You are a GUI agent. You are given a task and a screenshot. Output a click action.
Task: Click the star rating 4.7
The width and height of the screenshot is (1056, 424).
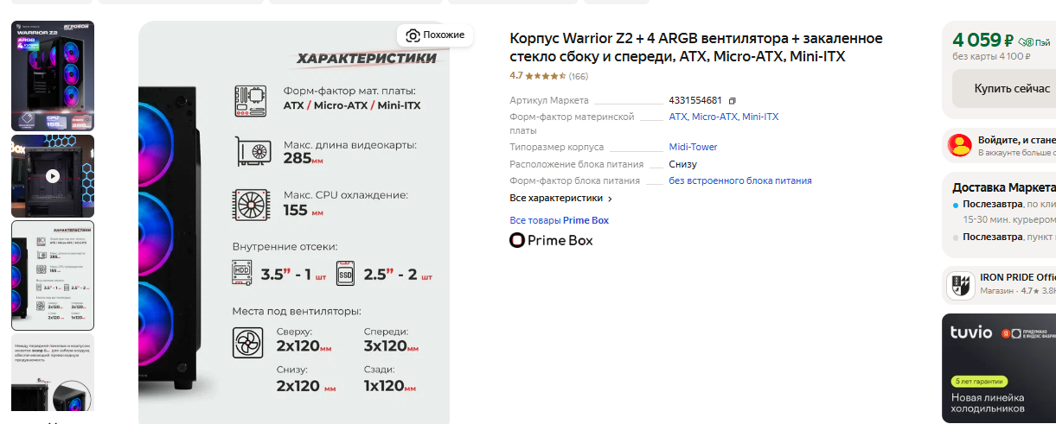[536, 76]
